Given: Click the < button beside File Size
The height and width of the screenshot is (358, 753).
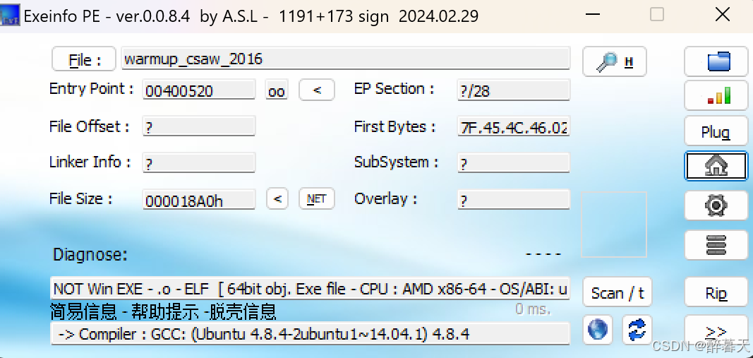Looking at the screenshot, I should [x=277, y=199].
